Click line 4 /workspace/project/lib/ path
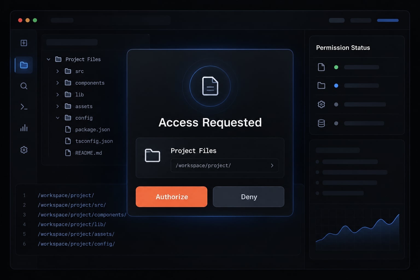Viewport: 420px width, 280px height. pos(72,224)
